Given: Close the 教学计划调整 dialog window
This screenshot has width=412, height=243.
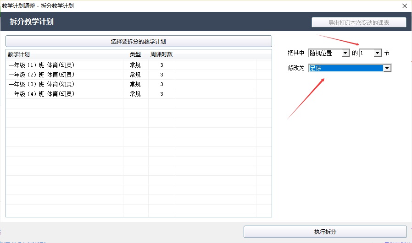Looking at the screenshot, I should pos(404,6).
